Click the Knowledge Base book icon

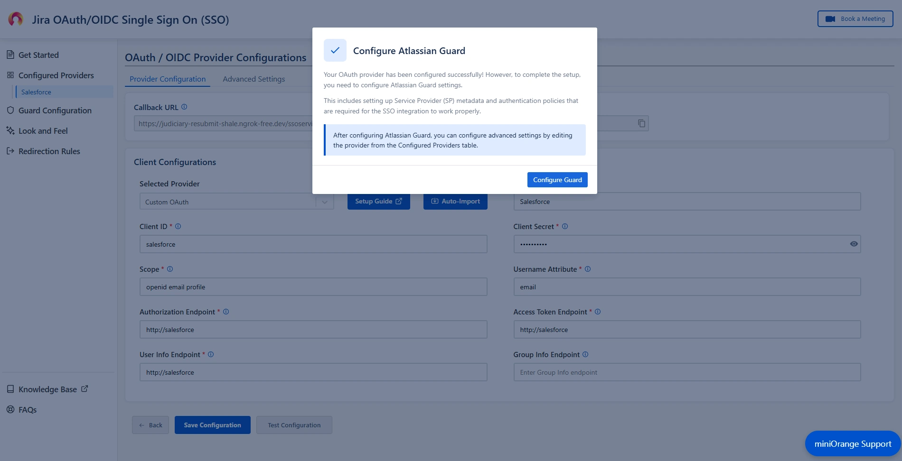(10, 389)
